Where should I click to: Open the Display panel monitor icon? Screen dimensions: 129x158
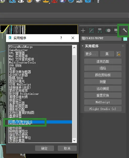(116, 31)
